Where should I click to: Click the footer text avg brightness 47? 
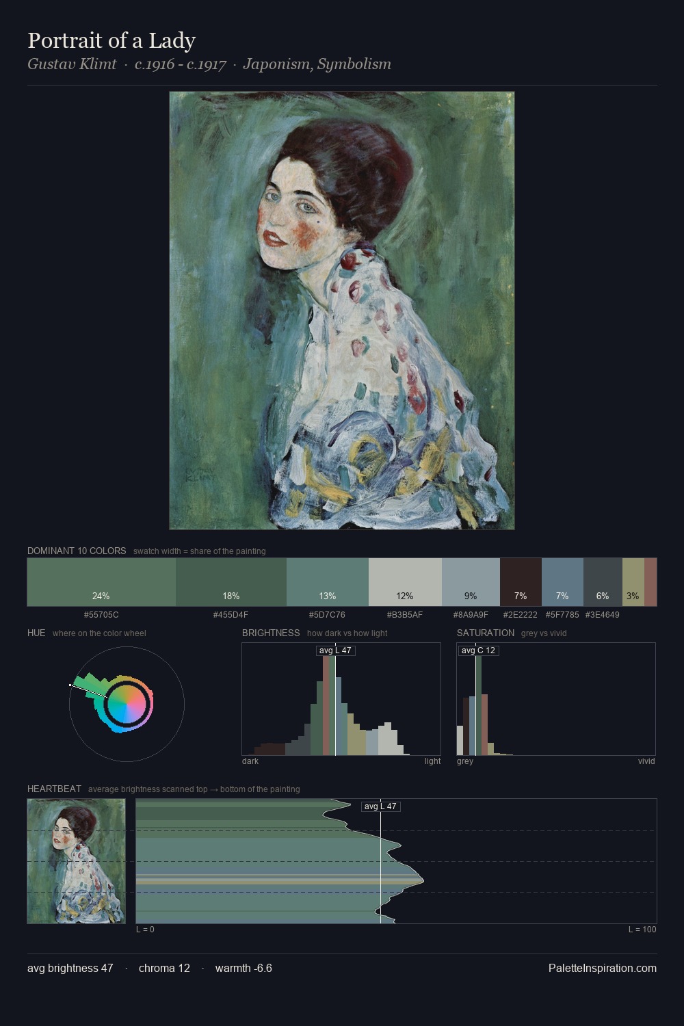(x=70, y=968)
